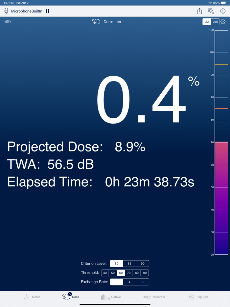Tap the waveform capture icon below the toolbar
The image size is (230, 307).
pyautogui.click(x=7, y=22)
